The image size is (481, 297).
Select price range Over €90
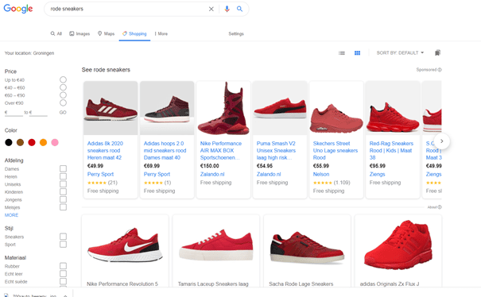63,102
